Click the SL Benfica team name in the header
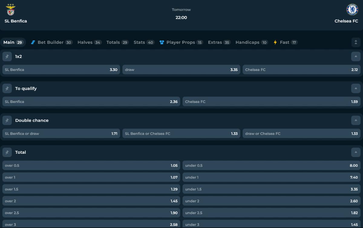 (16, 21)
